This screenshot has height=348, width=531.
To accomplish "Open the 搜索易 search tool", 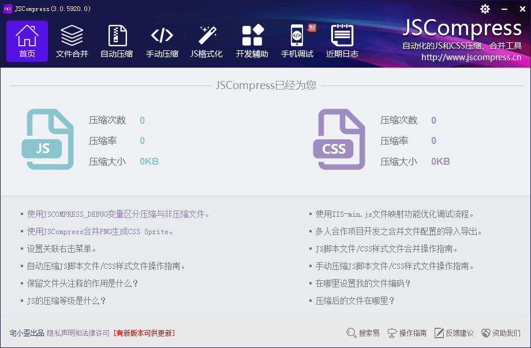I will pos(363,333).
